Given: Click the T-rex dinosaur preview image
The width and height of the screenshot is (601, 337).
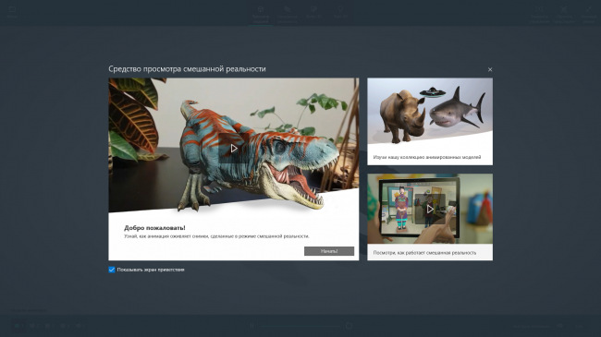Looking at the screenshot, I should click(234, 146).
